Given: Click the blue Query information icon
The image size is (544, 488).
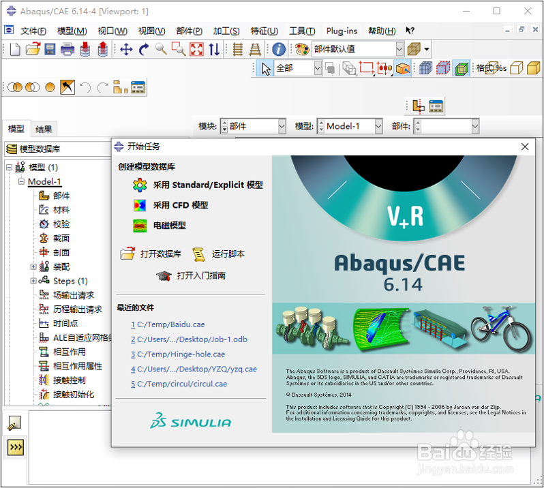Looking at the screenshot, I should (x=279, y=49).
